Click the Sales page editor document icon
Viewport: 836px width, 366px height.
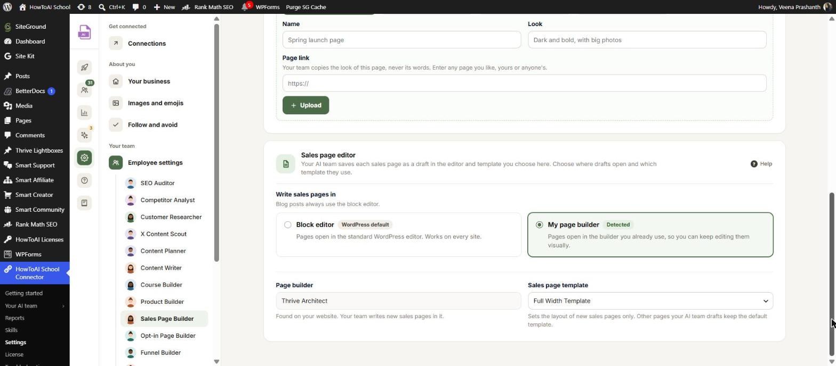pos(285,164)
